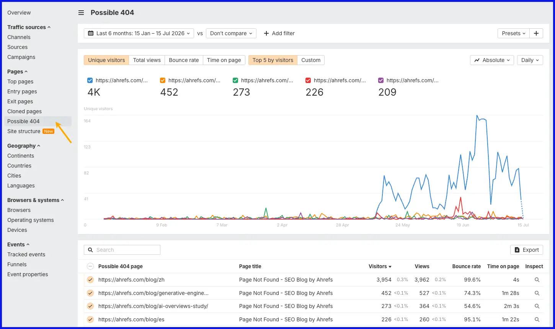The height and width of the screenshot is (329, 555).
Task: Inspect the ai-overviews-study 404 page row
Action: coord(537,306)
